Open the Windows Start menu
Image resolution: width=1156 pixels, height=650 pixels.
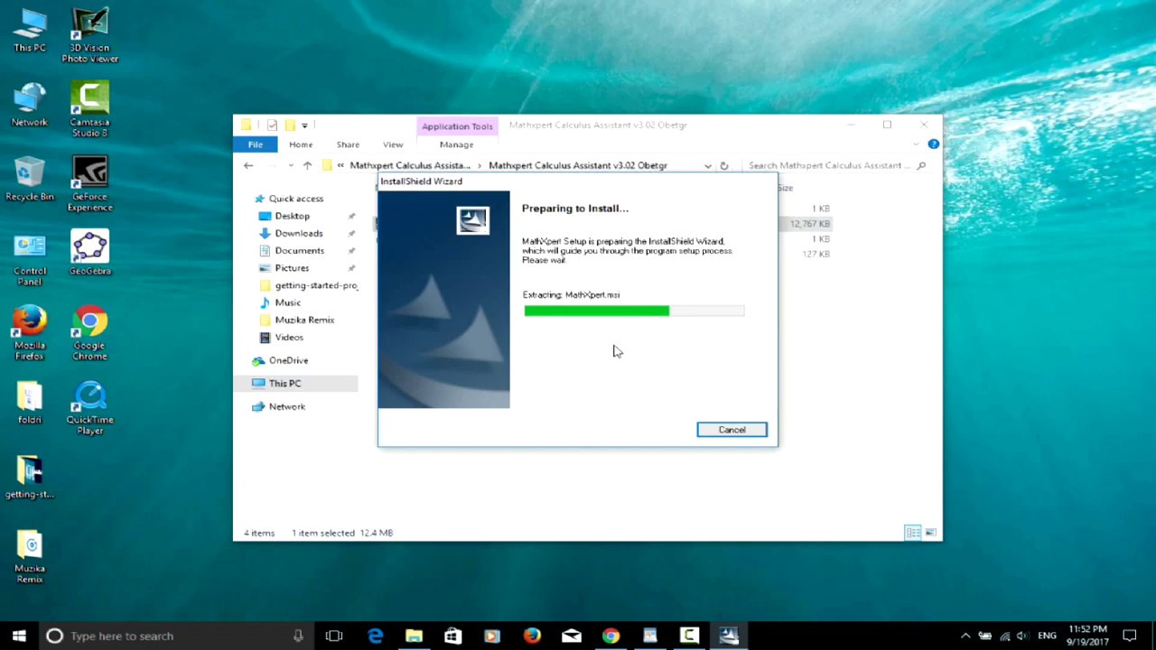19,636
